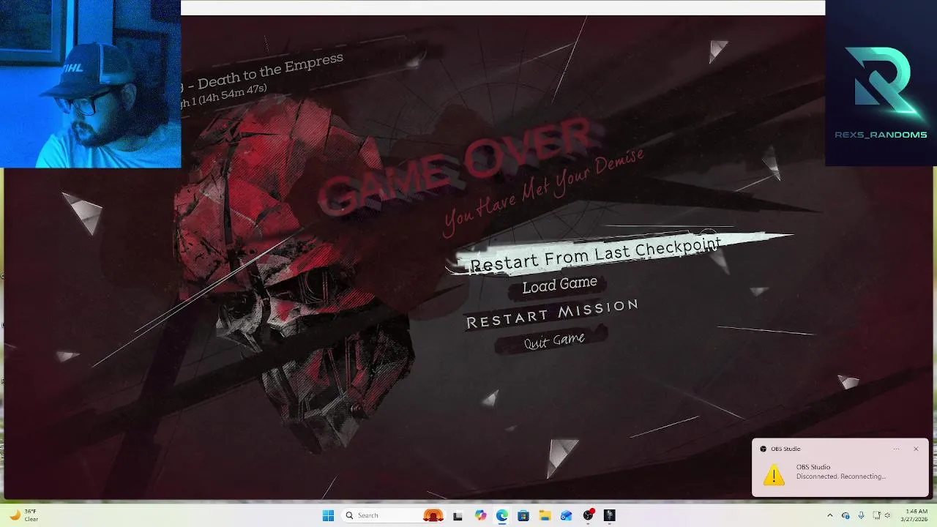
Task: Click the OBS warning triangle icon
Action: [x=773, y=476]
